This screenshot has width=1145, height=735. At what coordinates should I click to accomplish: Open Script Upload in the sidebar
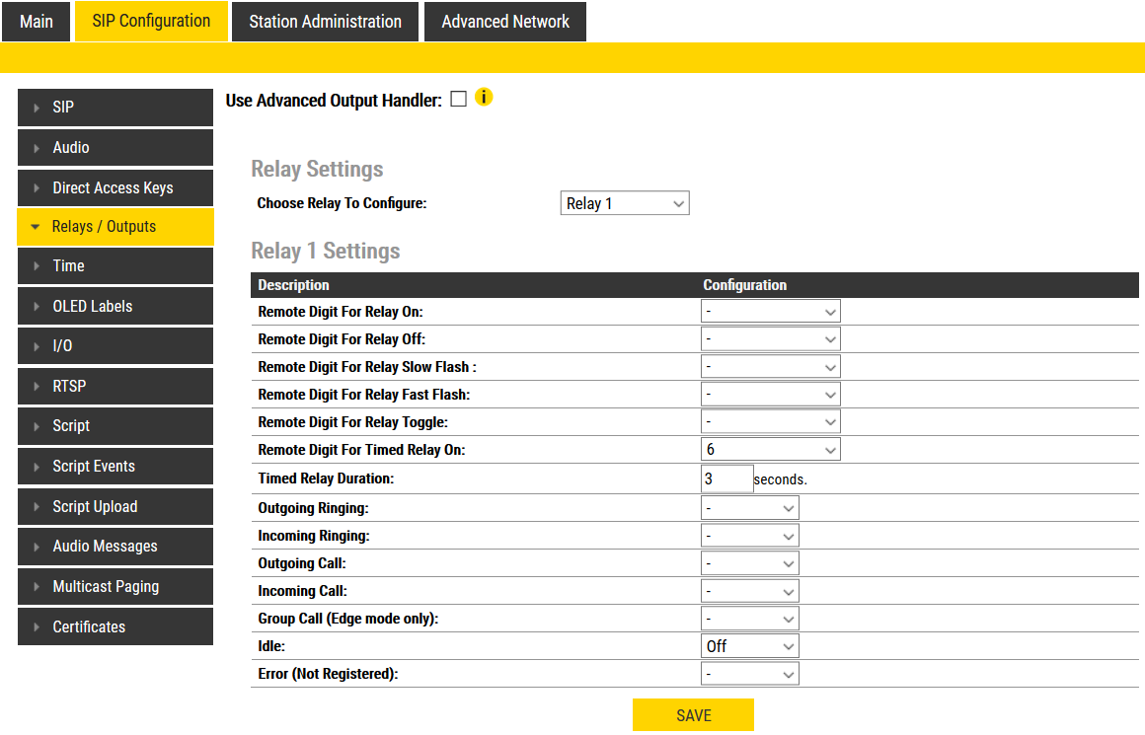(114, 507)
